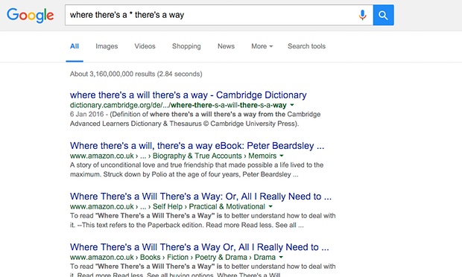This screenshot has width=462, height=277.
Task: Go to the News tab
Action: pyautogui.click(x=226, y=46)
